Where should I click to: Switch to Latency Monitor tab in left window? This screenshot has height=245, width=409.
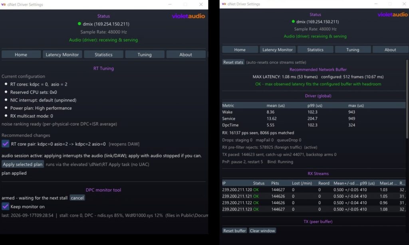[x=62, y=55]
